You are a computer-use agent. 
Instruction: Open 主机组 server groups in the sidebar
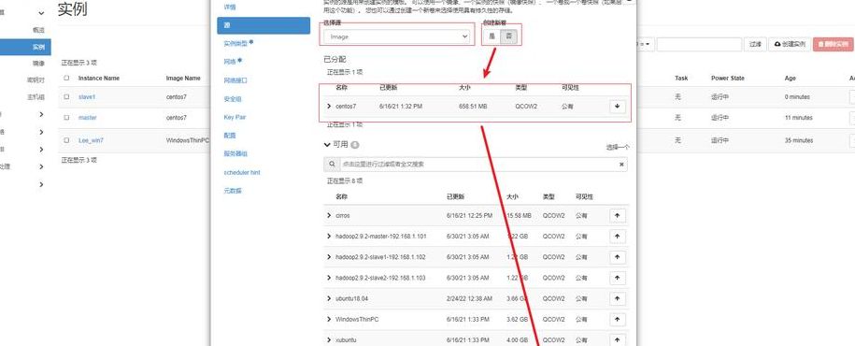coord(36,96)
